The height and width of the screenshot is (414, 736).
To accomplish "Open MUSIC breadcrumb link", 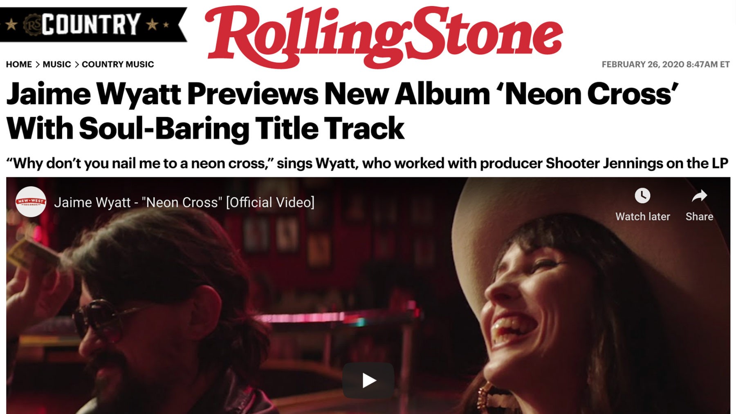I will [57, 65].
